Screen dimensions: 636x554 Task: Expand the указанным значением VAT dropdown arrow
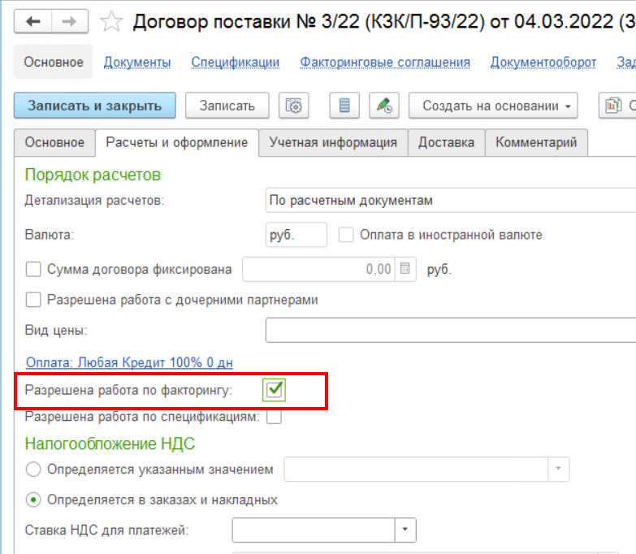pos(559,469)
